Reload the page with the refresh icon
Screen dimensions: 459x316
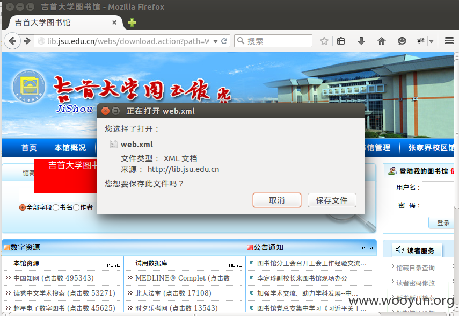pos(224,41)
